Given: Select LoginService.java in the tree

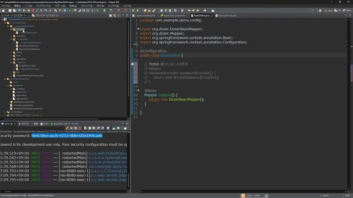Looking at the screenshot, I should click(x=26, y=66).
